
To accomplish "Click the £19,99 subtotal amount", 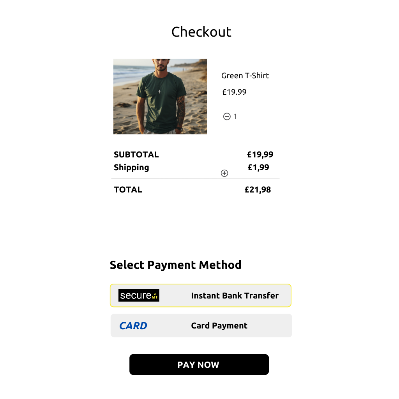I will tap(260, 154).
